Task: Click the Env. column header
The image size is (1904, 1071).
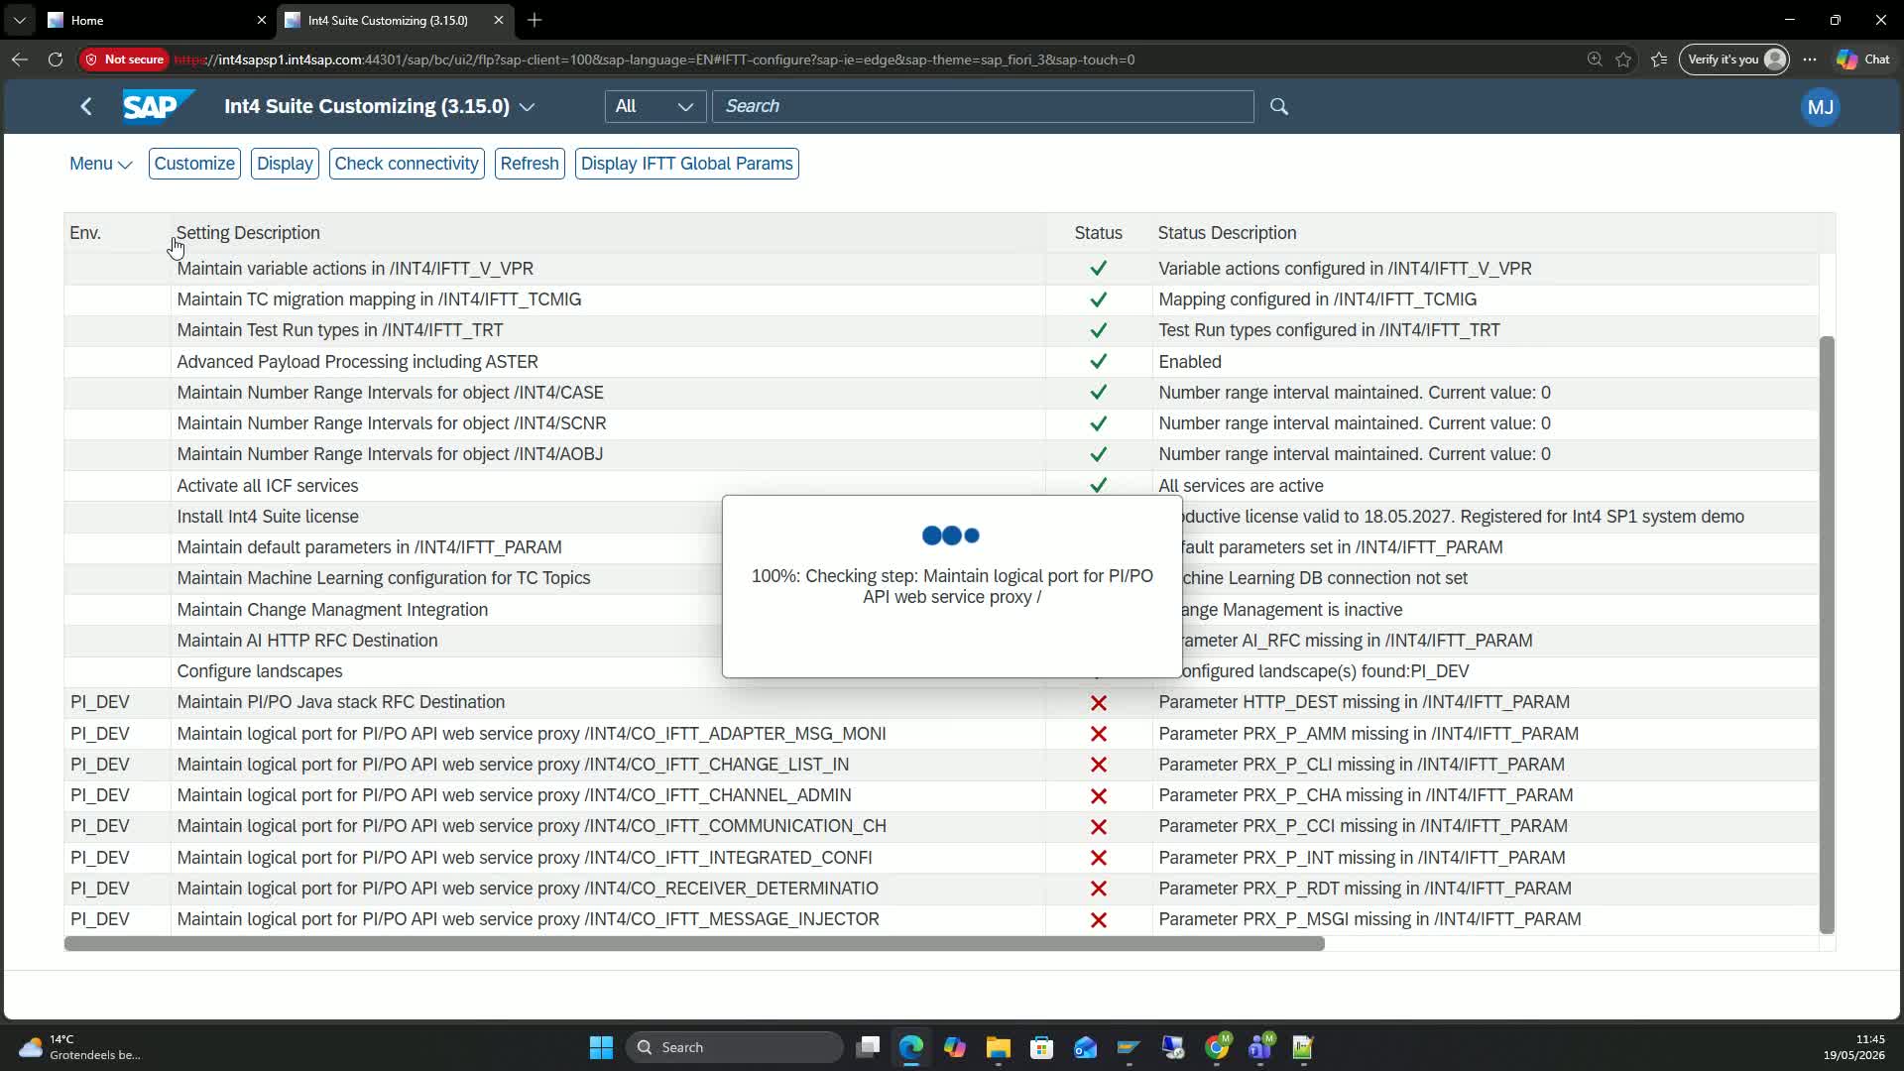Action: point(117,233)
